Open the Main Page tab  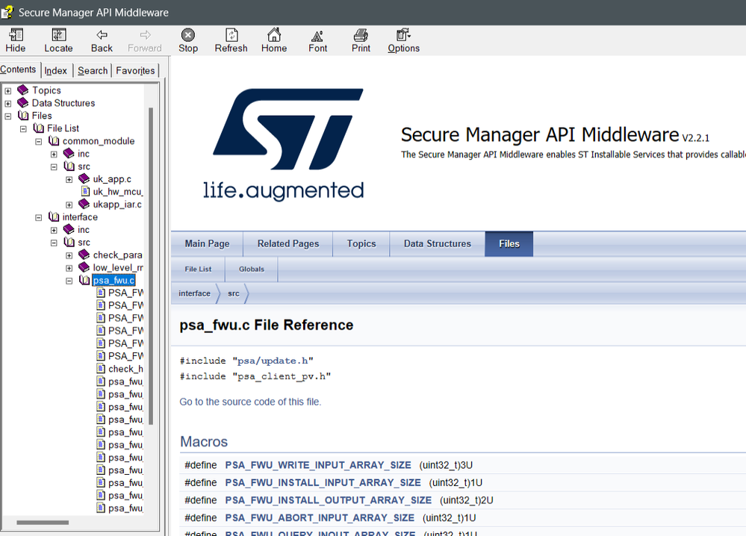coord(207,243)
